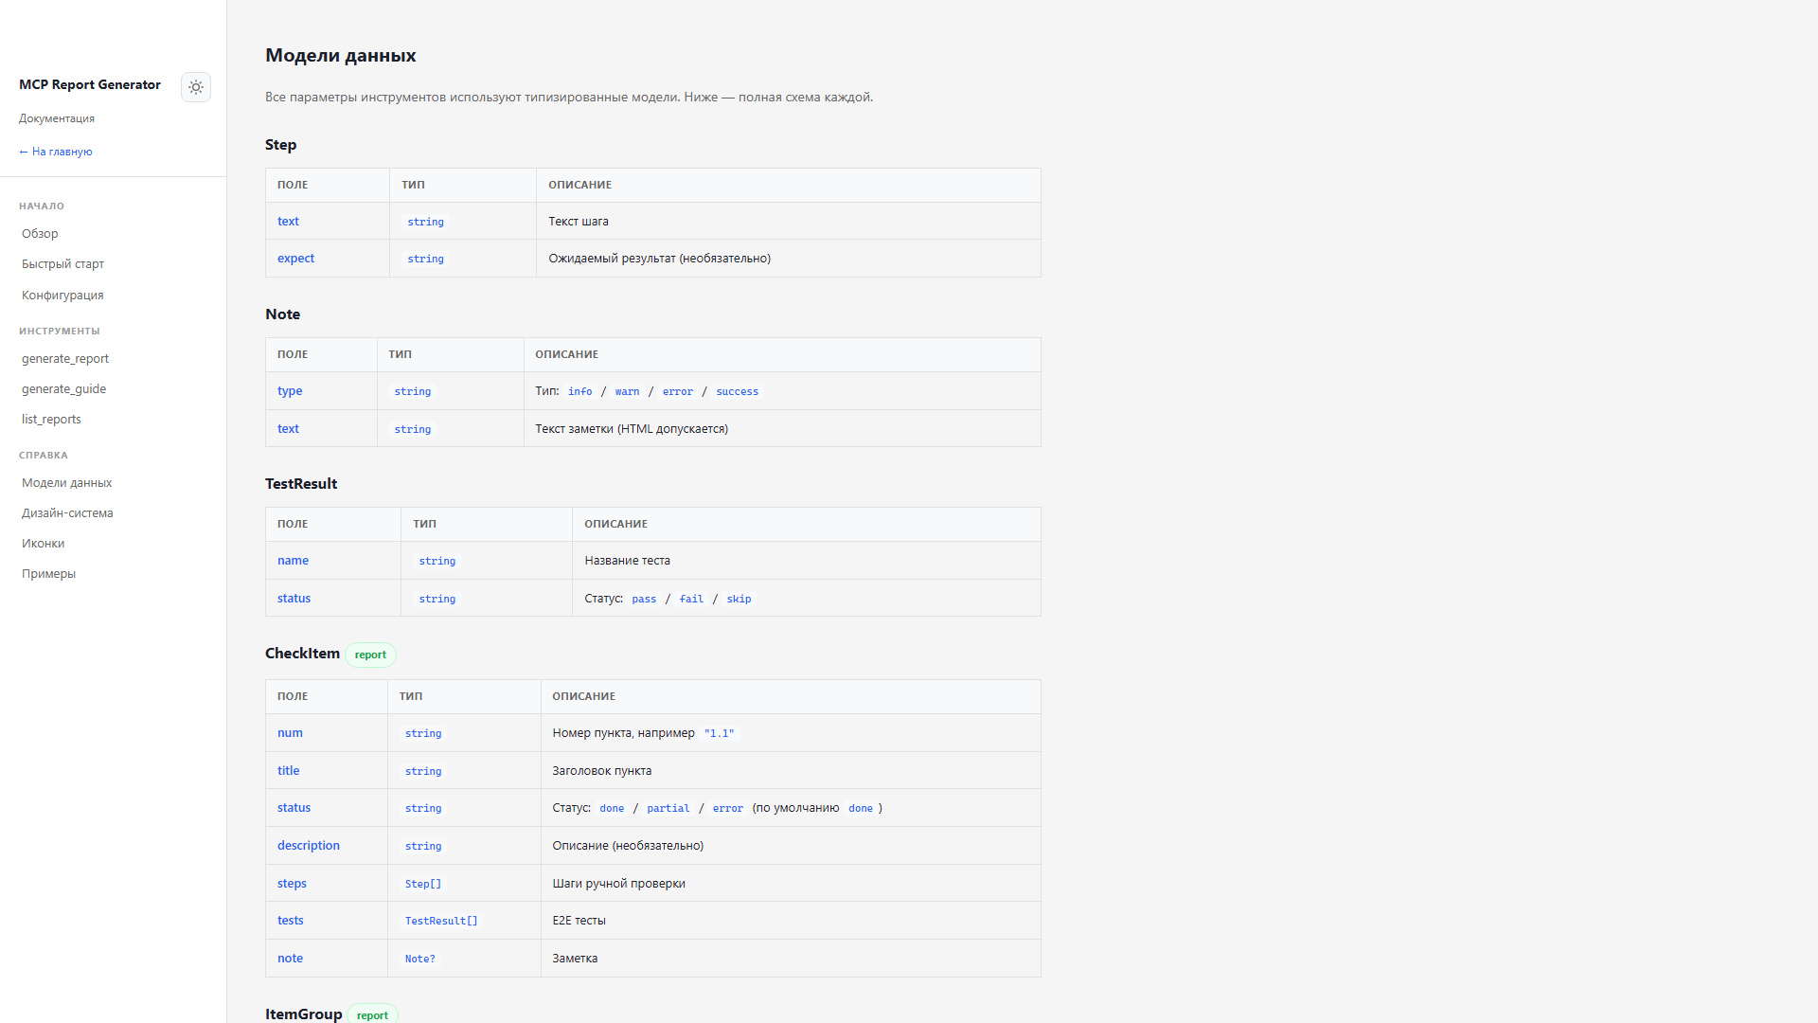Select 'Модели данных' sidebar item
The height and width of the screenshot is (1023, 1818).
point(66,483)
